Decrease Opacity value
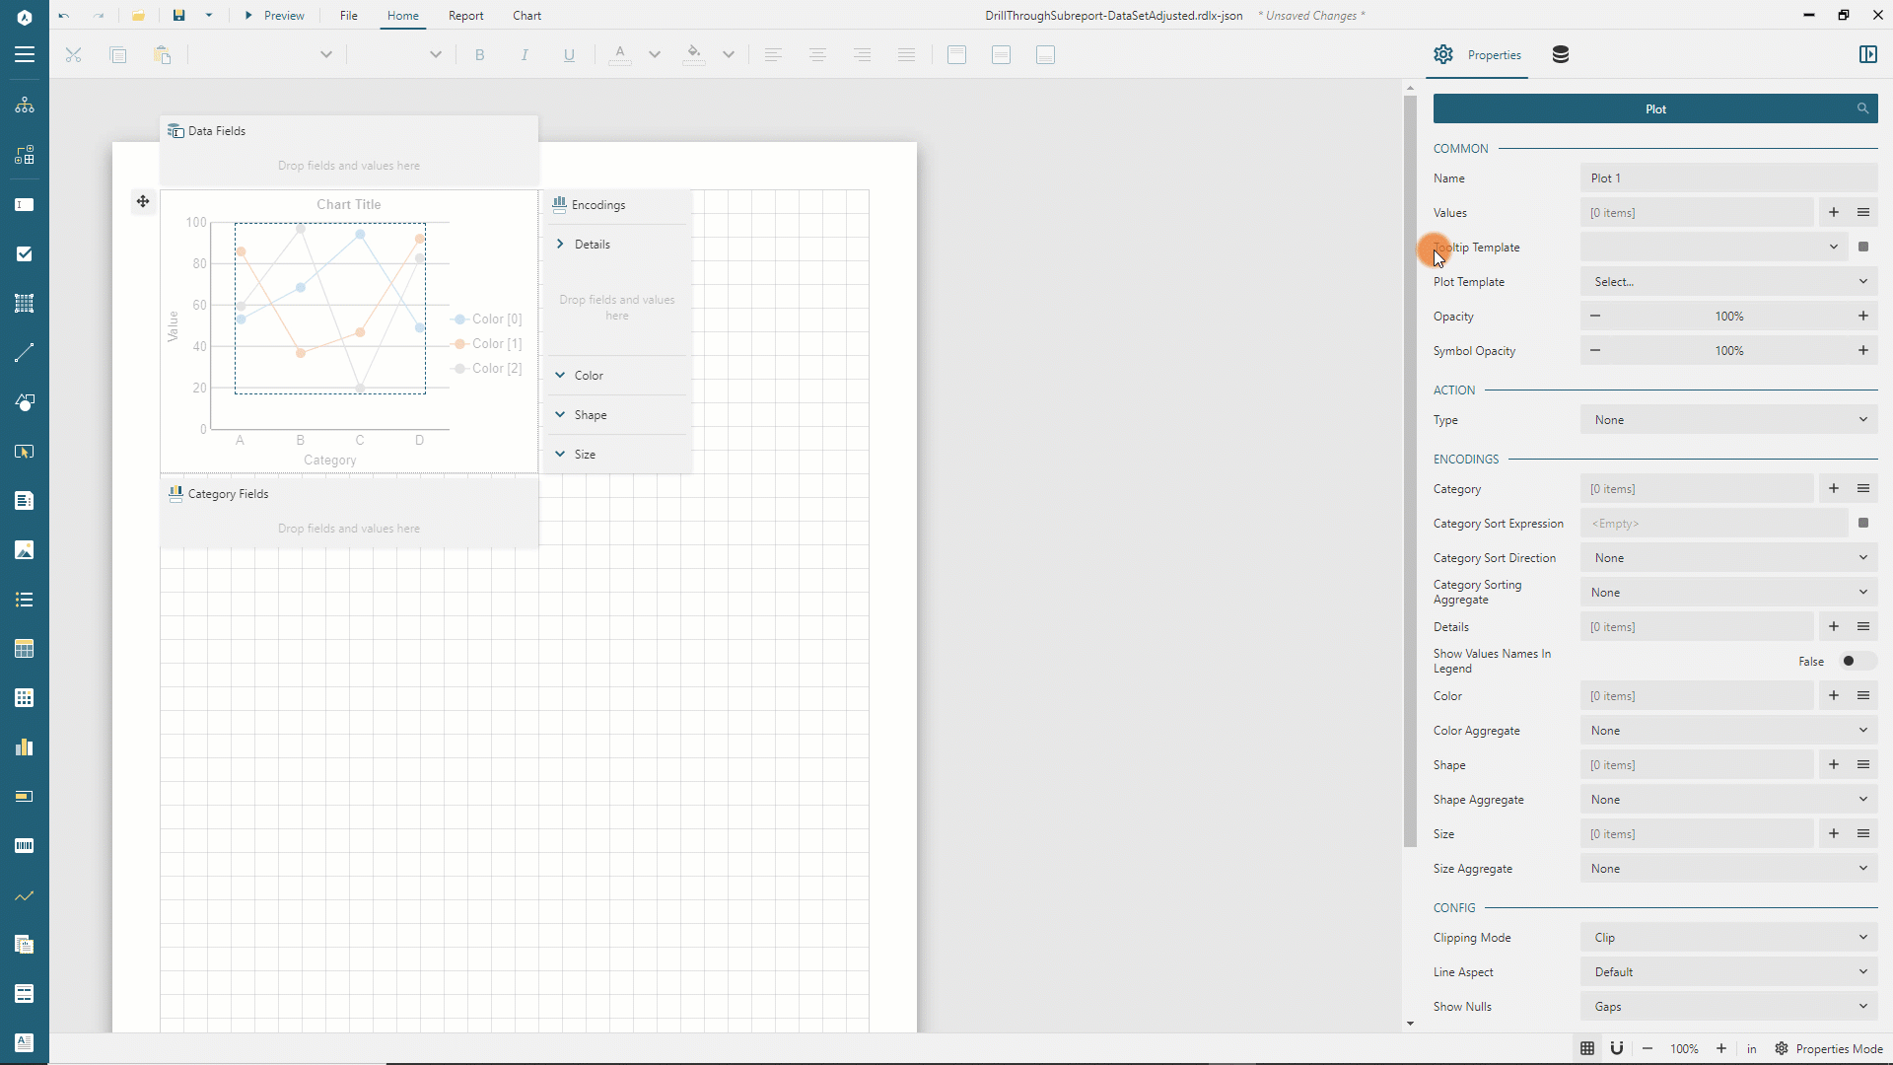Image resolution: width=1893 pixels, height=1065 pixels. point(1595,317)
